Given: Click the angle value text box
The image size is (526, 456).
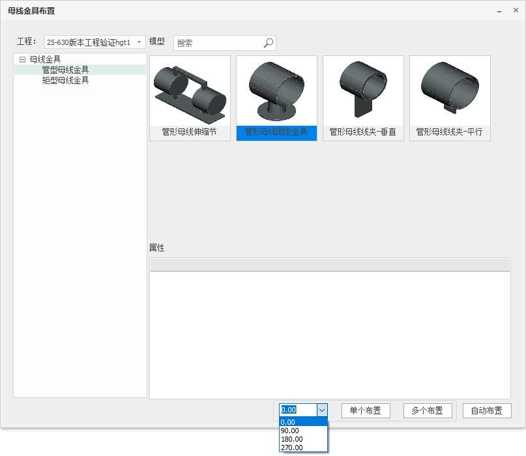Looking at the screenshot, I should click(x=297, y=410).
